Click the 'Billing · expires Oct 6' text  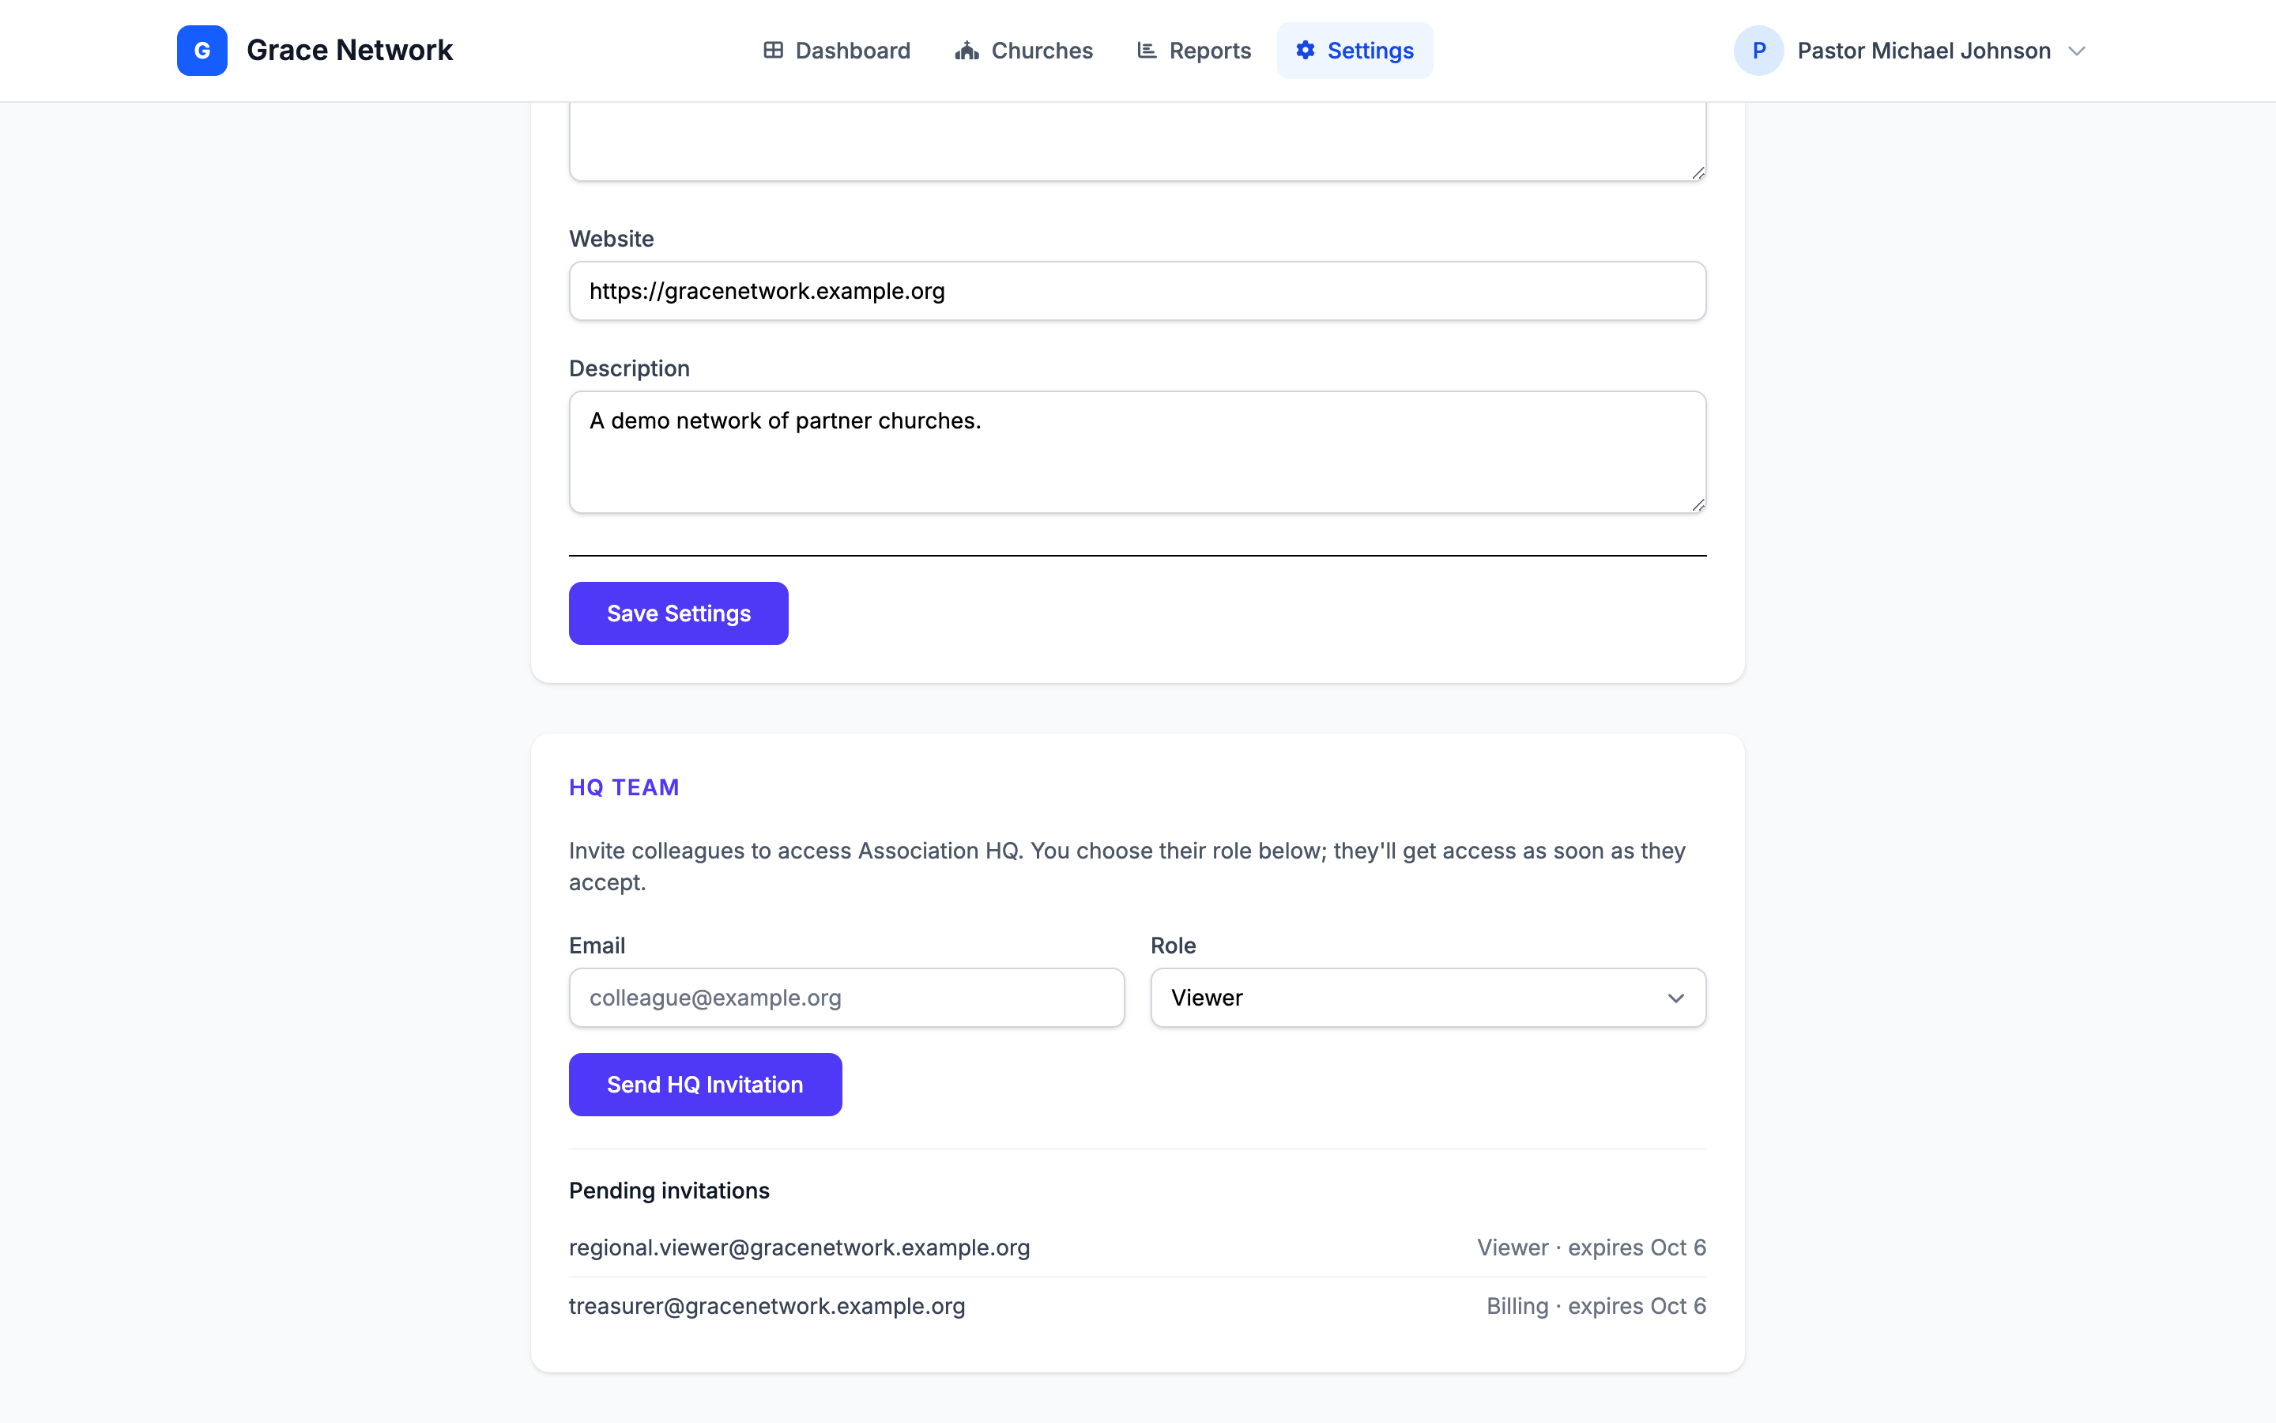(x=1596, y=1306)
